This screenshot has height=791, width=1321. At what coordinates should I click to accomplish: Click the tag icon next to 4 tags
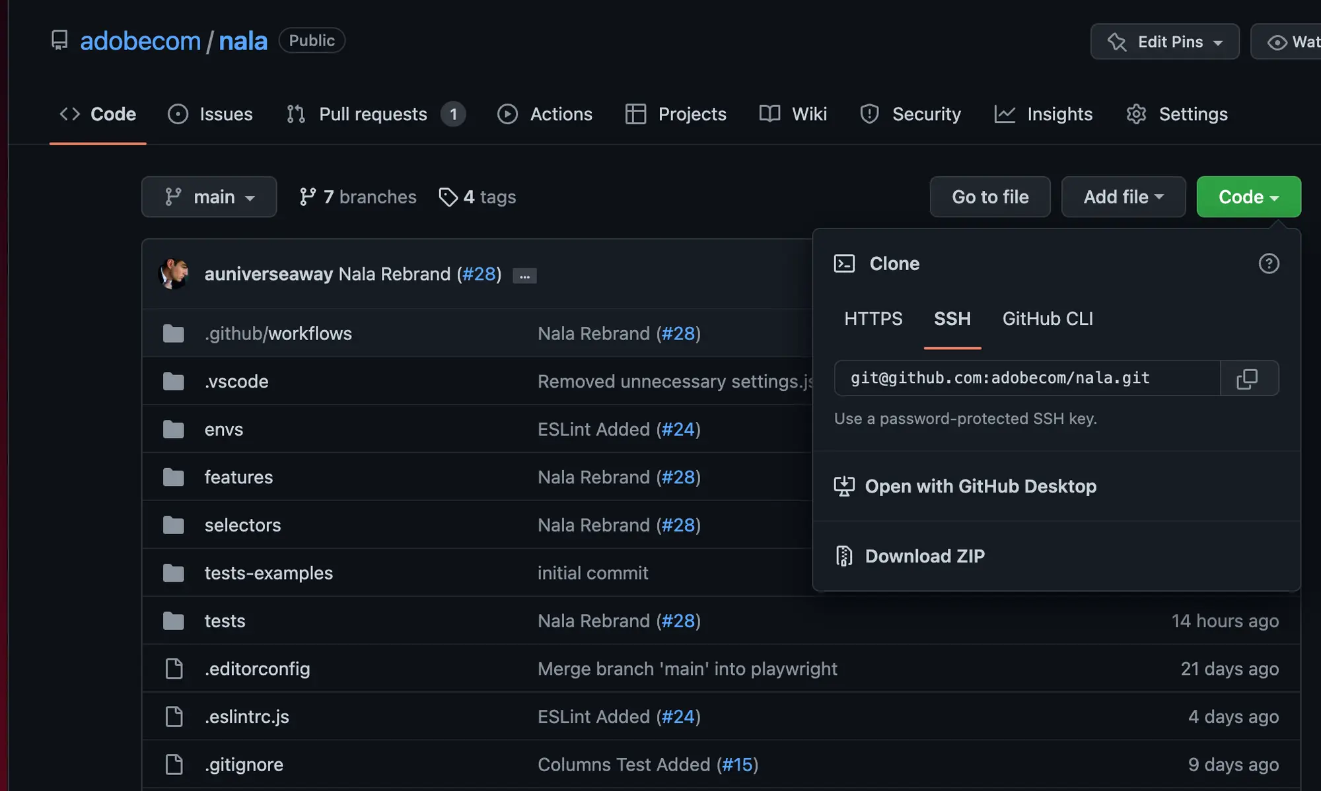tap(447, 197)
